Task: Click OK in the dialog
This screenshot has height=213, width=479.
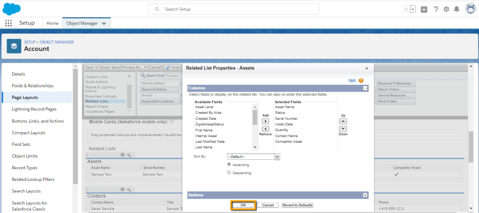Action: click(243, 205)
